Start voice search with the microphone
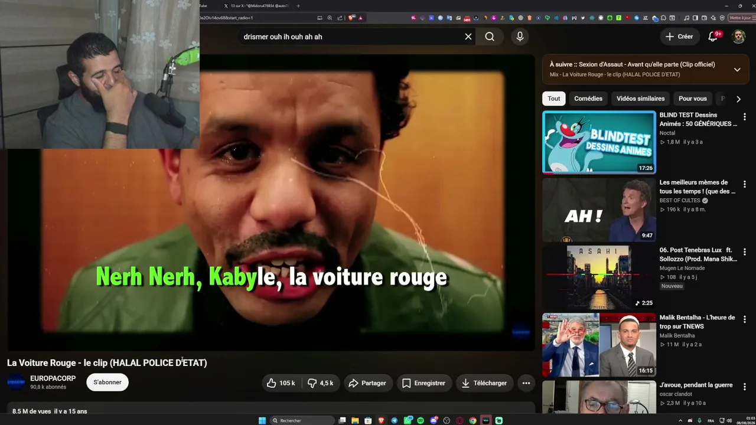This screenshot has width=756, height=425. click(520, 37)
